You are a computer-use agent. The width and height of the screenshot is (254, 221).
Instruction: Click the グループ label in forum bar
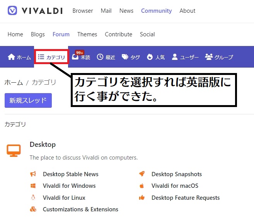[x=224, y=57]
